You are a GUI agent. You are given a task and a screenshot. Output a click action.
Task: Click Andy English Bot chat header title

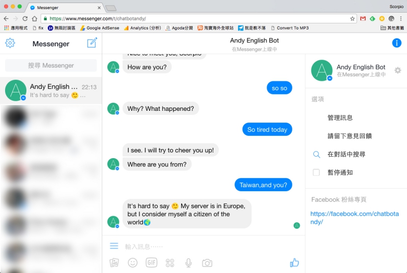pyautogui.click(x=254, y=41)
